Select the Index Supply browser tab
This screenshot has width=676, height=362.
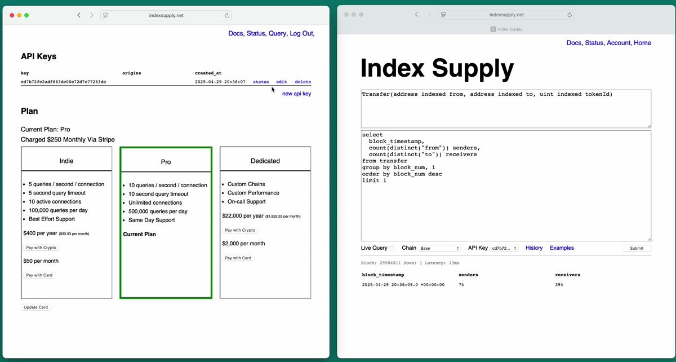click(x=506, y=29)
